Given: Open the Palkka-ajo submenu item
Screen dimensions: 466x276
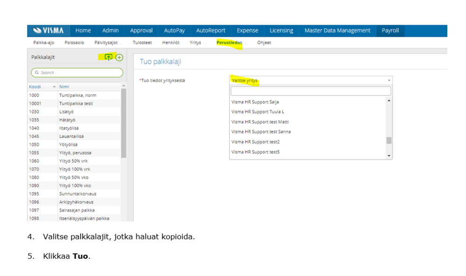Looking at the screenshot, I should (x=44, y=42).
